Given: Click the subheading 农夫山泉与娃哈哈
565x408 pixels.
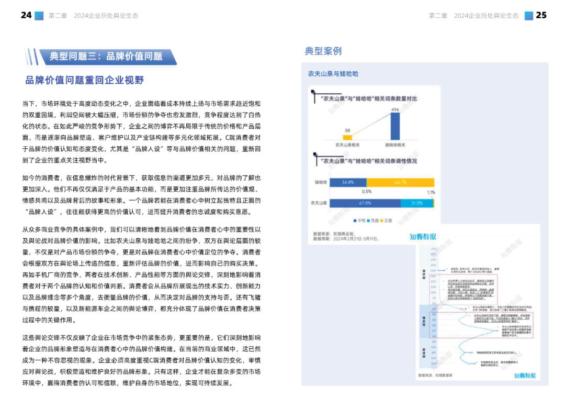Looking at the screenshot, I should pos(333,74).
